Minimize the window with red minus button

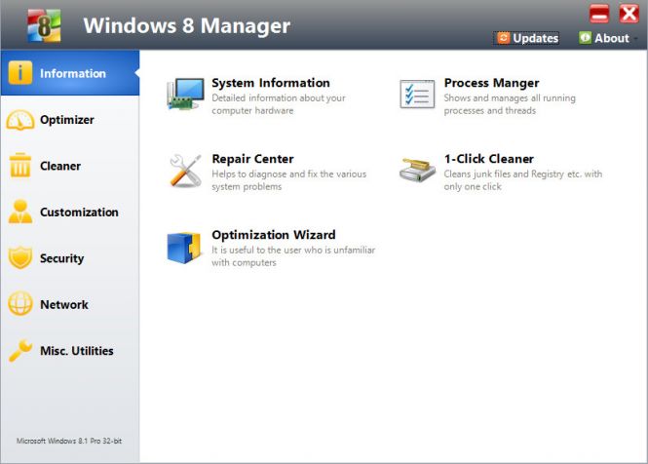pyautogui.click(x=599, y=14)
